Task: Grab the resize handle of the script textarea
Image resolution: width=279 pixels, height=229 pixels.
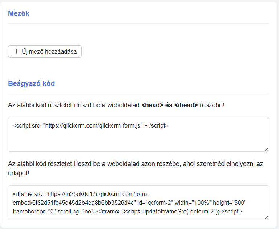Action: pos(266,150)
